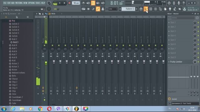Open the Mixer view icon
Screen dimensions: 200x112
click(156, 9)
